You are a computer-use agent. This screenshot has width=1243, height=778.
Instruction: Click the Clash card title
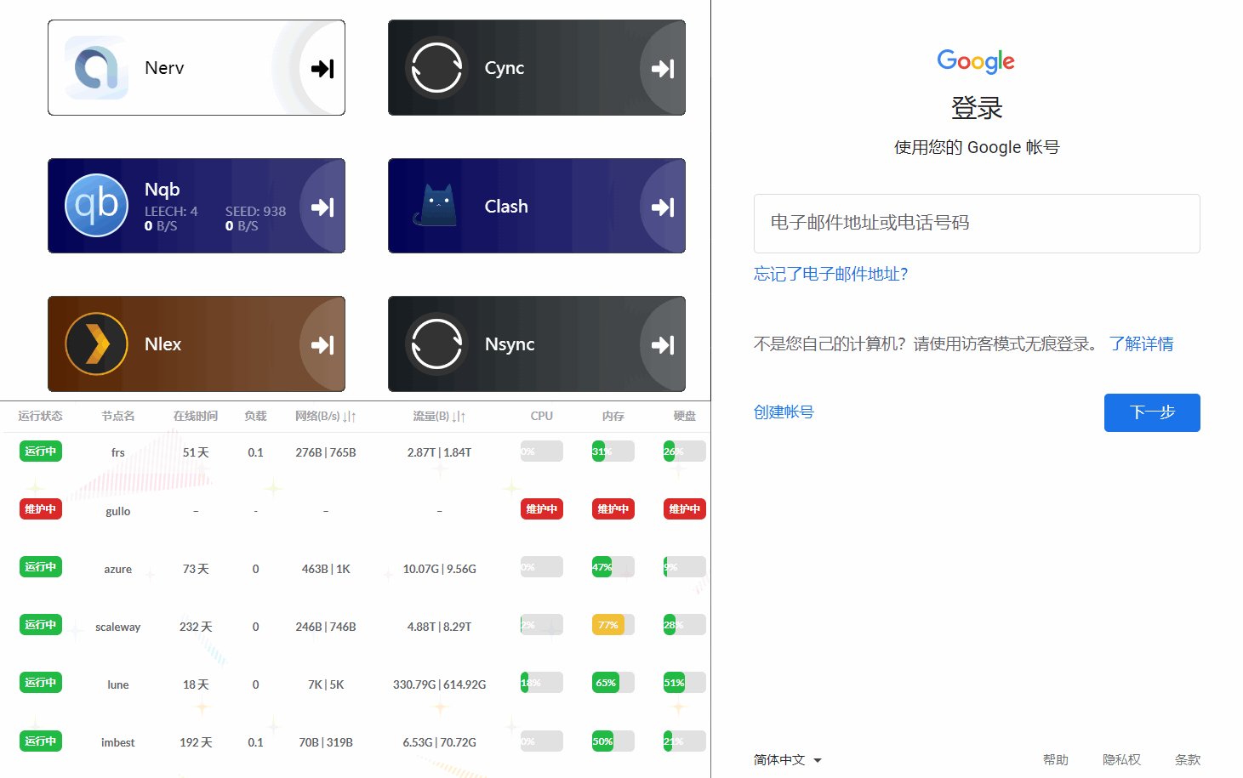click(506, 207)
